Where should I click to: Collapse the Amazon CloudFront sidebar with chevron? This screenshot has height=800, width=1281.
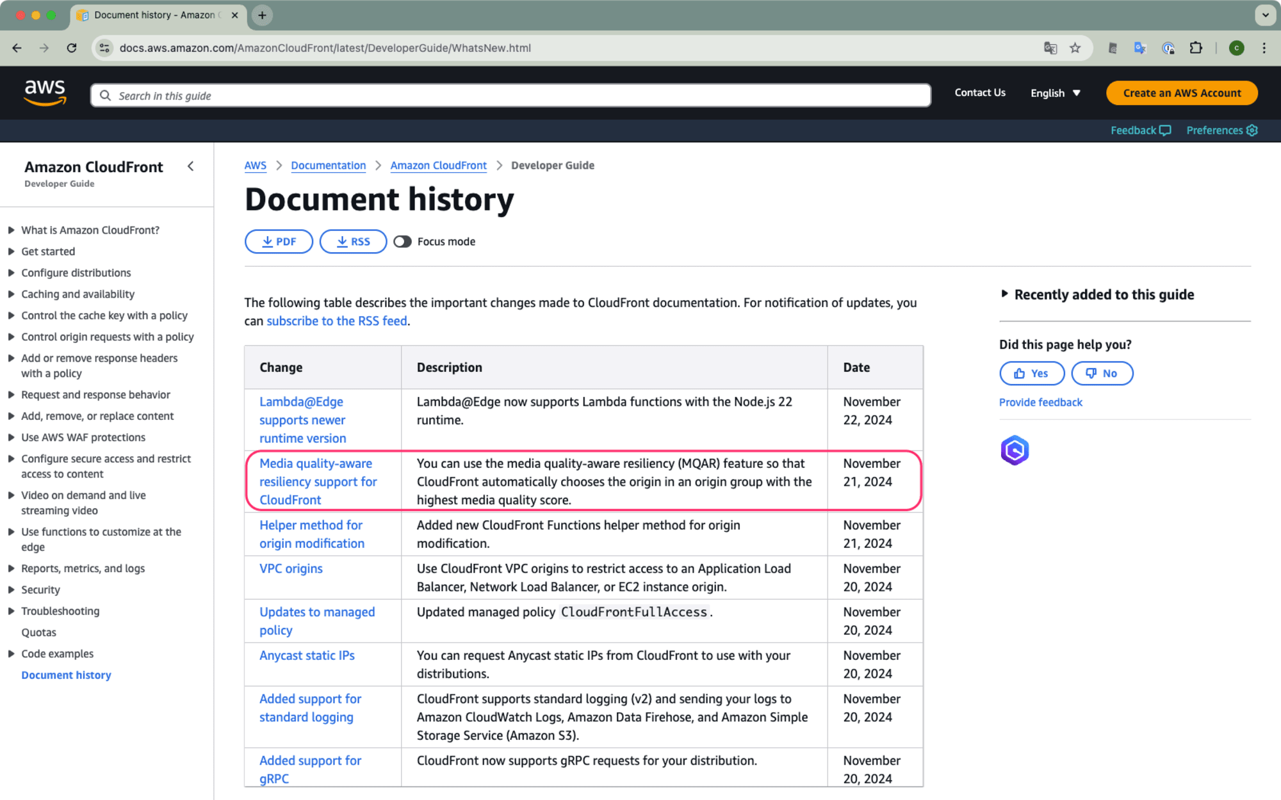[x=190, y=166]
